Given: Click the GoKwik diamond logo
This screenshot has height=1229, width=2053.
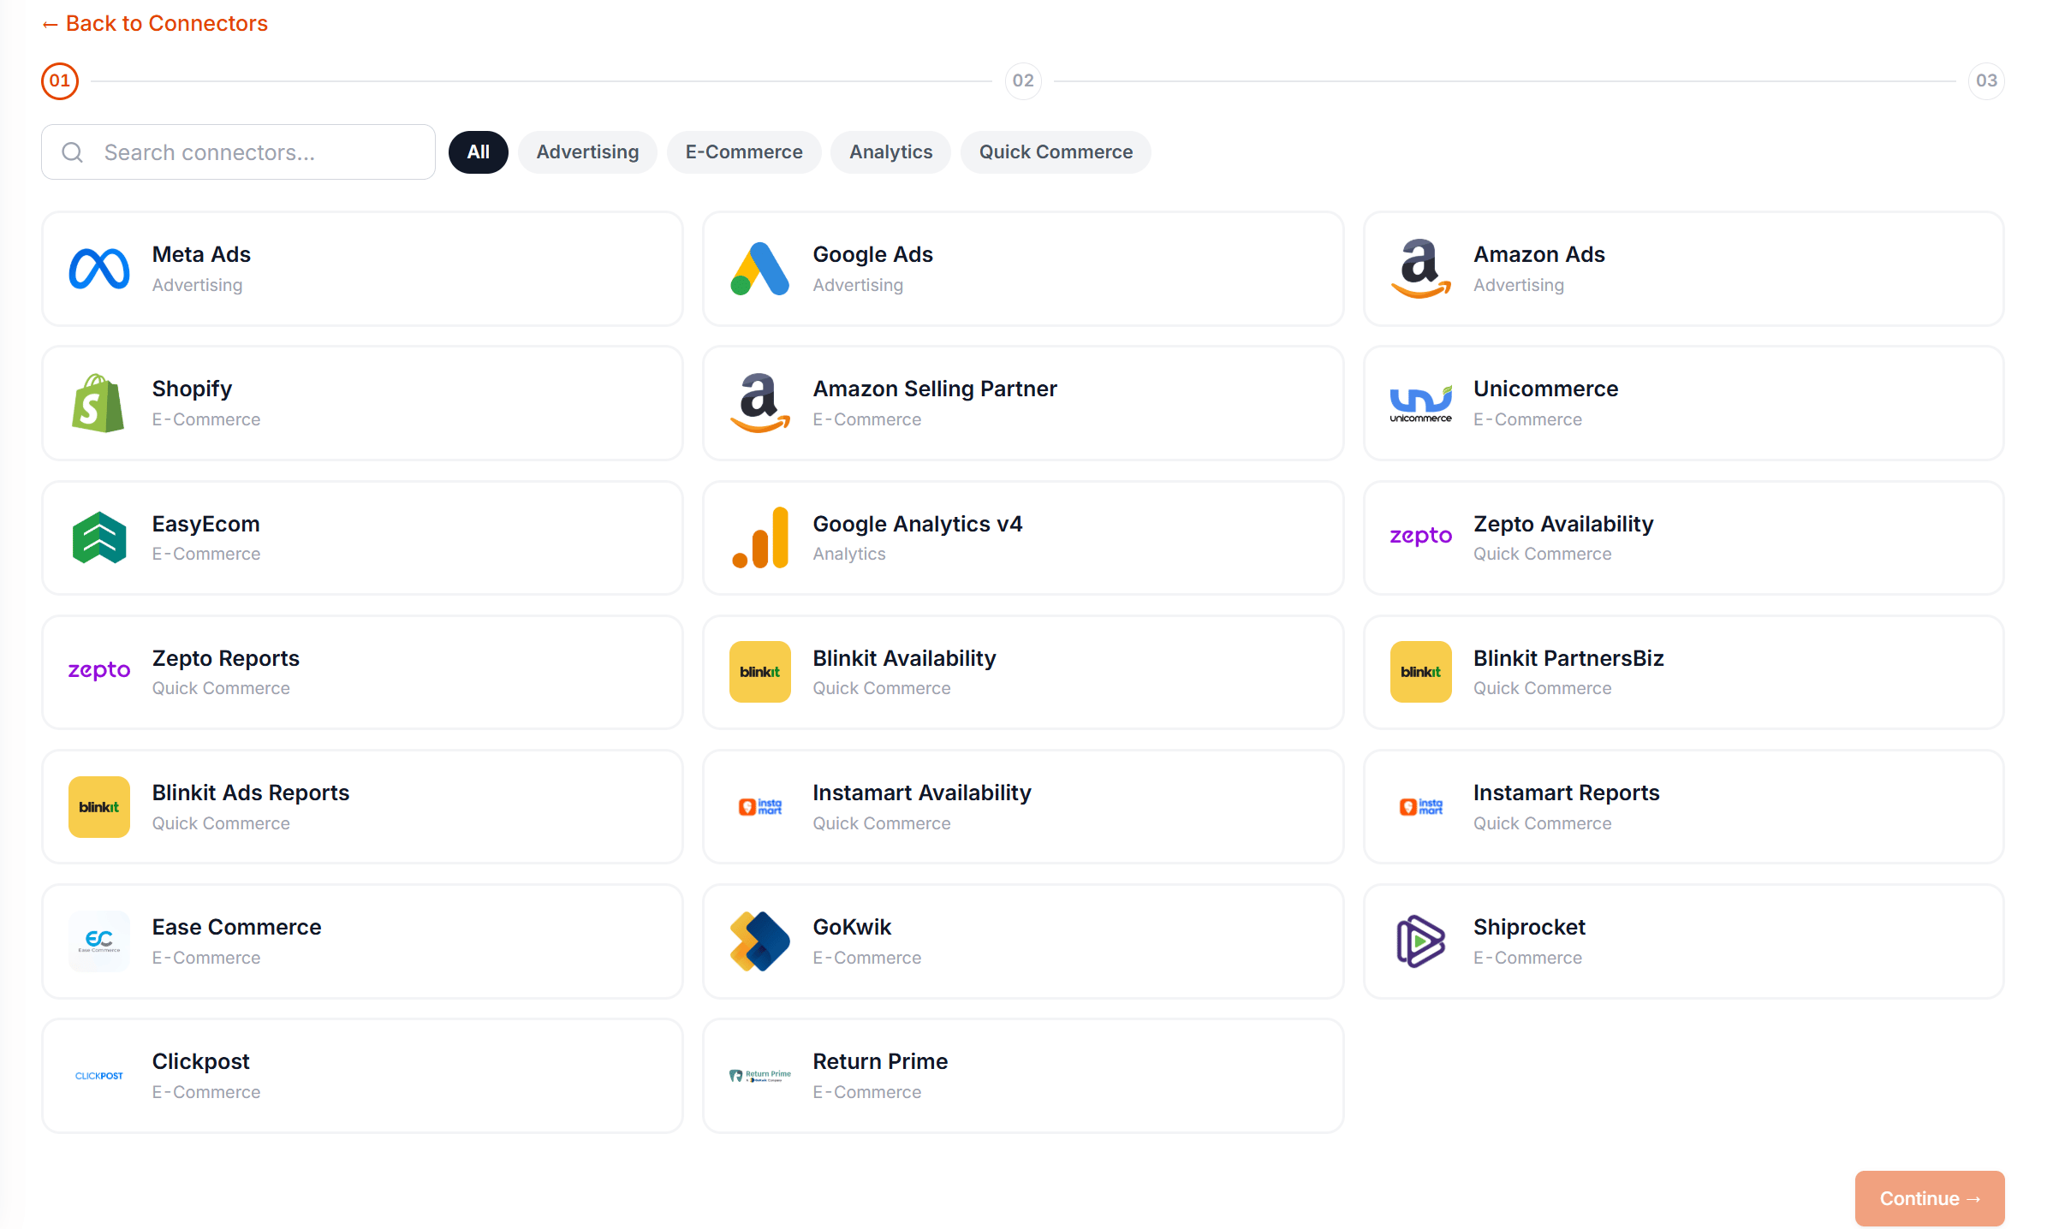Looking at the screenshot, I should pos(760,941).
